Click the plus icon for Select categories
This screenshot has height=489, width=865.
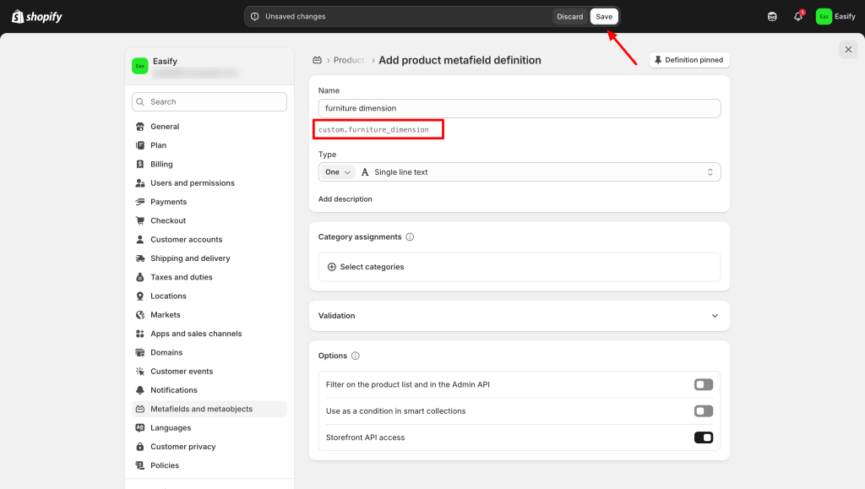[332, 267]
